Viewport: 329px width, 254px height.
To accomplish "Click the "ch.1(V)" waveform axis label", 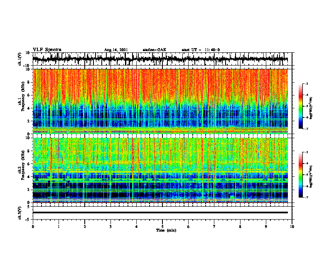I will coord(20,59).
